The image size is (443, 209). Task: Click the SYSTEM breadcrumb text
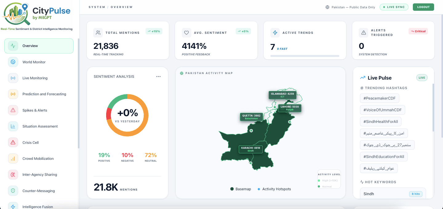[x=96, y=7]
